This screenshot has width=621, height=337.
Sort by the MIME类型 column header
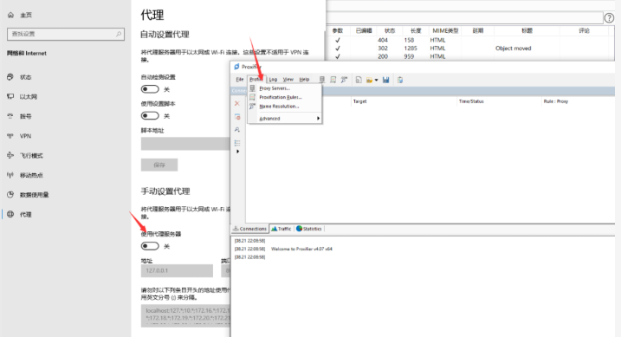[x=445, y=30]
